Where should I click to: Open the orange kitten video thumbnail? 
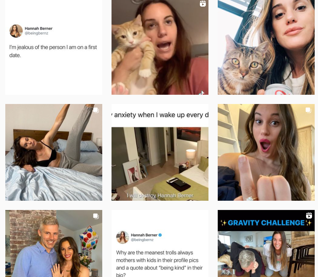coord(160,47)
